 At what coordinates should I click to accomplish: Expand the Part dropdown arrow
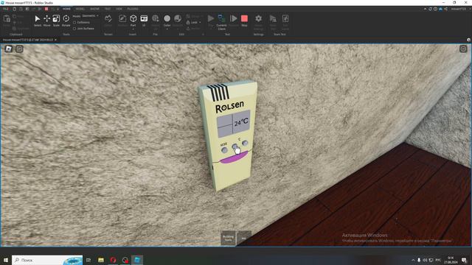click(133, 29)
